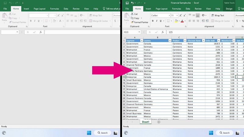Viewport: 244px width, 137px height.
Task: Expand the Calibri font name dropdown
Action: tap(169, 16)
